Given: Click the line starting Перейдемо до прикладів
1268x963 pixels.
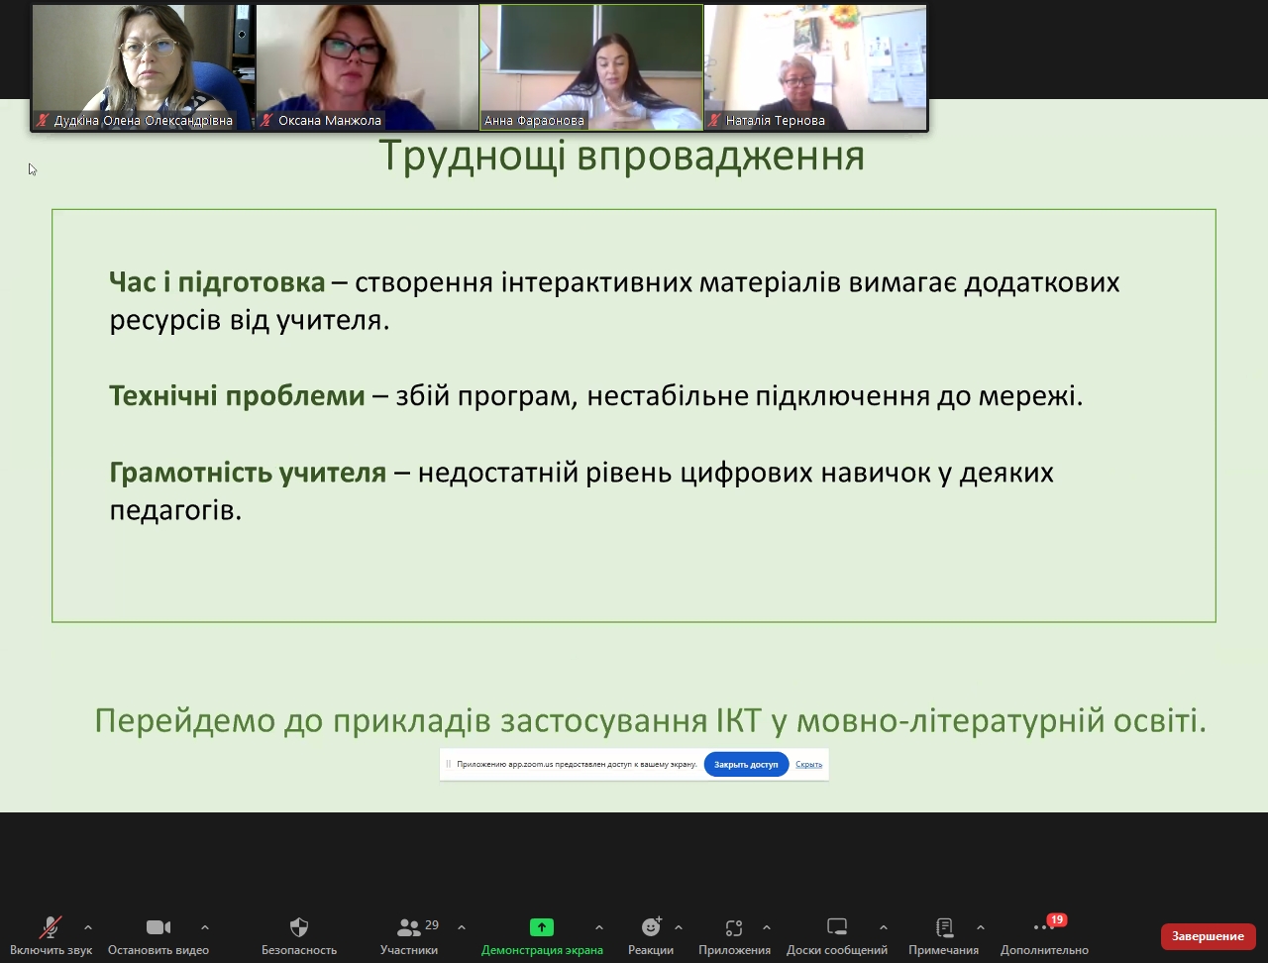Looking at the screenshot, I should [651, 720].
